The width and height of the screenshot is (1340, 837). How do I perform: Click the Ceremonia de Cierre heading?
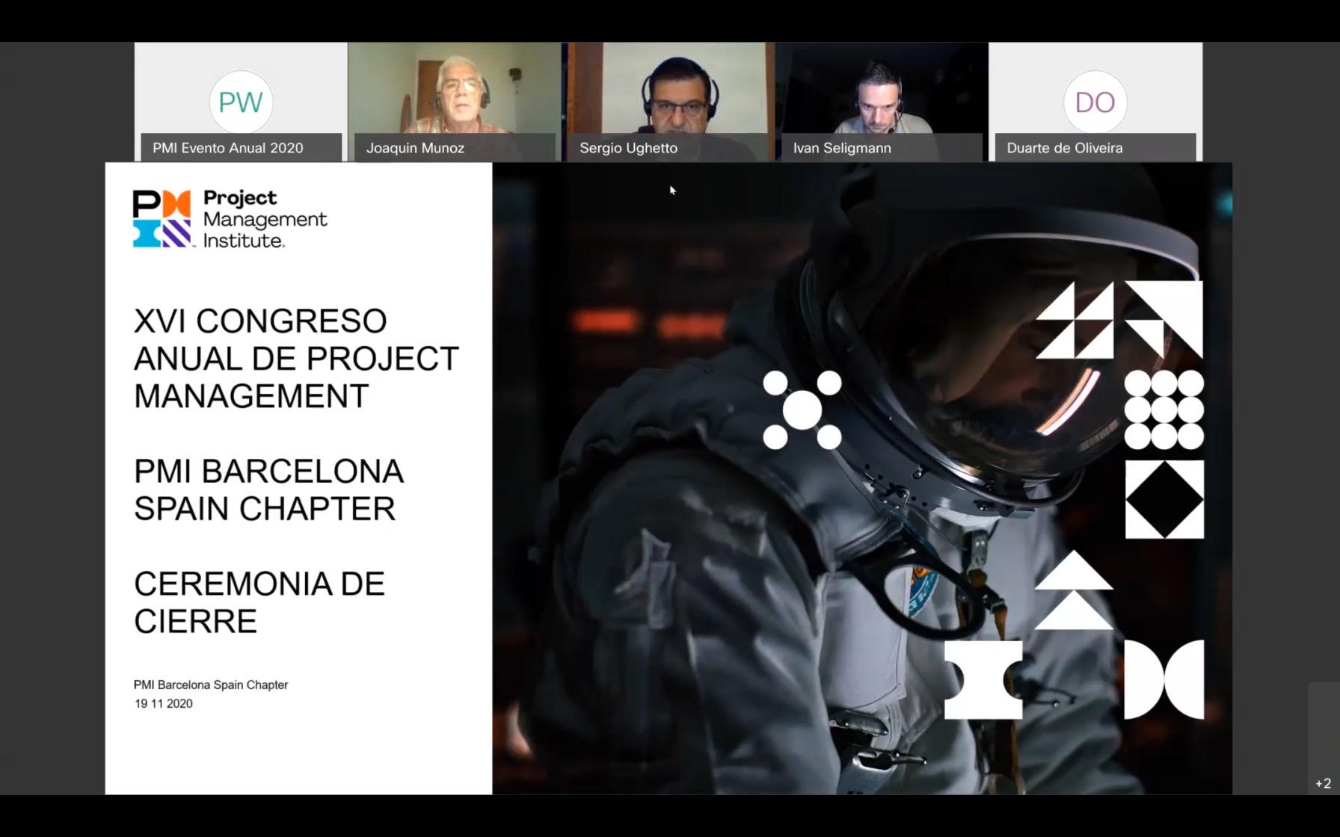point(259,602)
